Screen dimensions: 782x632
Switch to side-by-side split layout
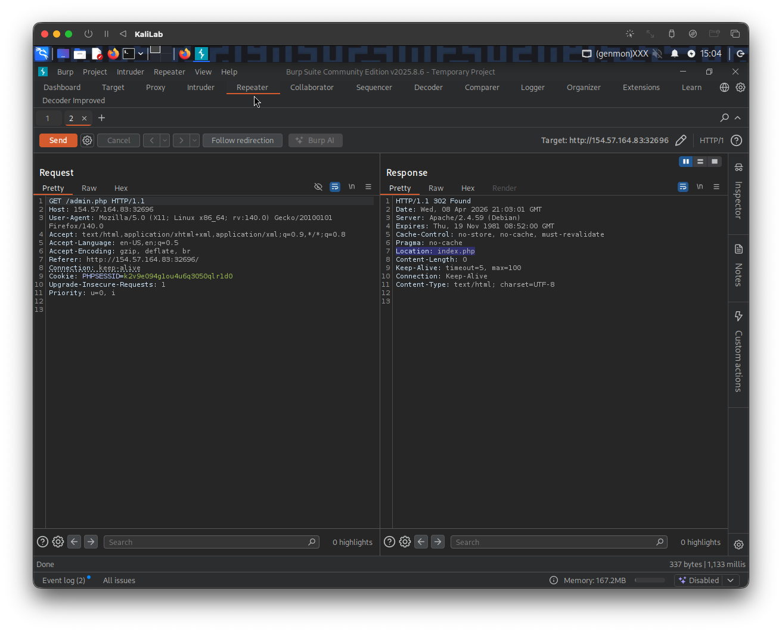click(x=686, y=162)
